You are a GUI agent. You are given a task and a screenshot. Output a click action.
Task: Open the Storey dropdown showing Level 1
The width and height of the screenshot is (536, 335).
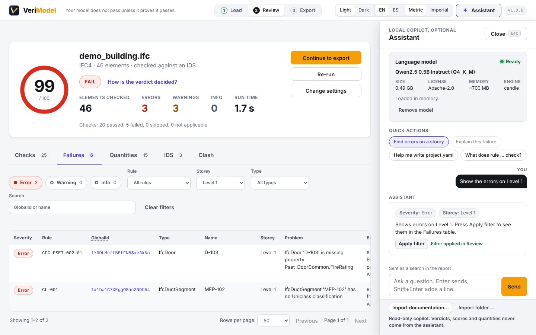pos(221,183)
